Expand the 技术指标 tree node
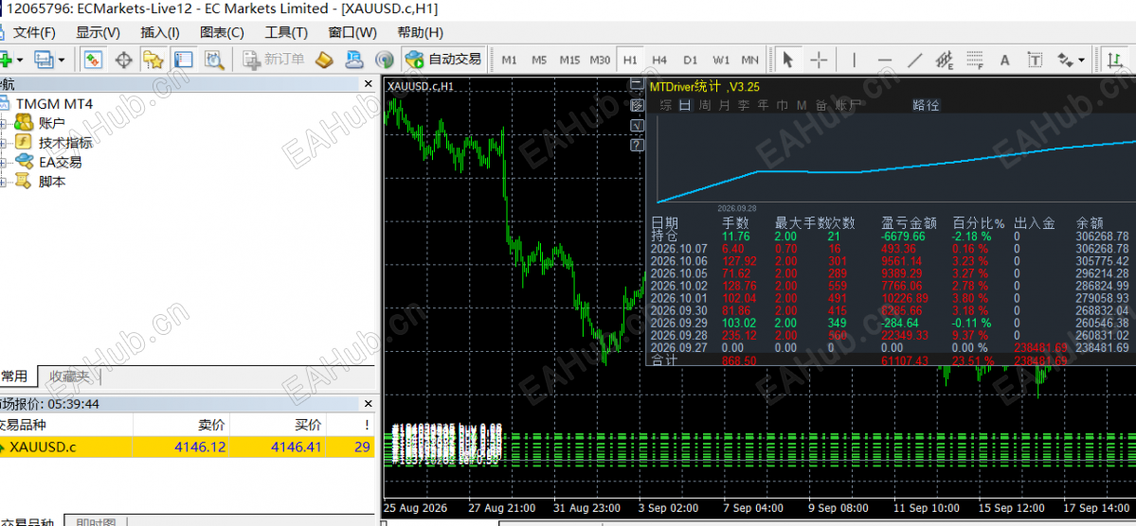This screenshot has width=1136, height=526. pyautogui.click(x=2, y=143)
